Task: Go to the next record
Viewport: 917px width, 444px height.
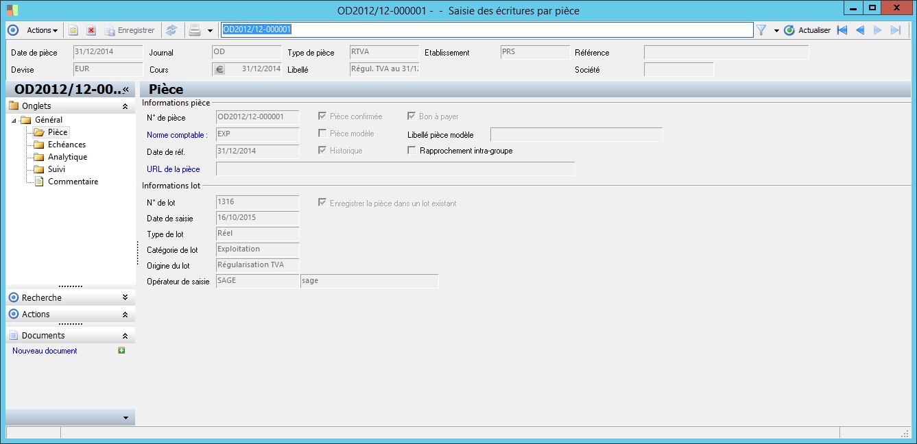Action: tap(877, 30)
